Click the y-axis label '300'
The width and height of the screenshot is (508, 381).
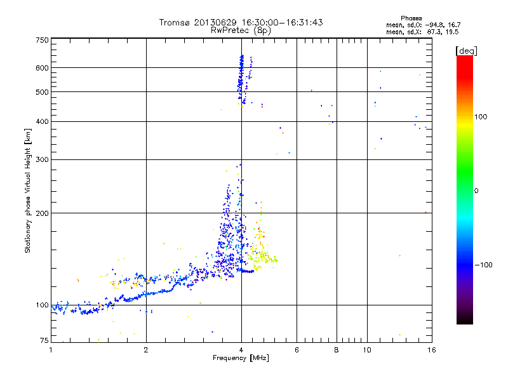(x=42, y=160)
